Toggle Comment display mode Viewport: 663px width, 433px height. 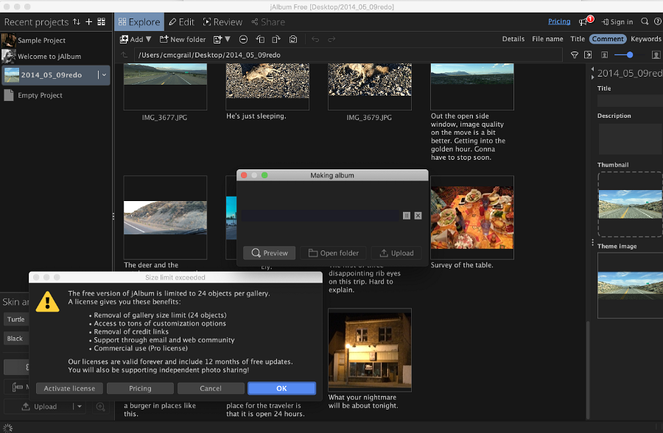(x=608, y=39)
